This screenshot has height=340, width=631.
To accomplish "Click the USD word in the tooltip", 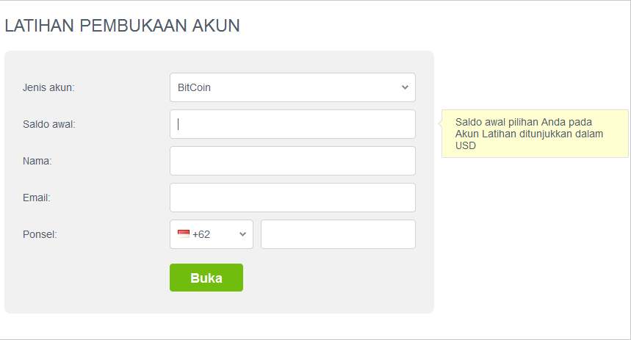I will [x=466, y=145].
